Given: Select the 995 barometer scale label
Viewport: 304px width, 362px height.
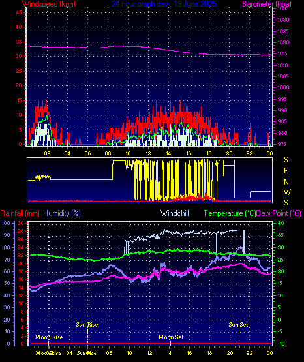Looking at the screenshot, I should (282, 99).
